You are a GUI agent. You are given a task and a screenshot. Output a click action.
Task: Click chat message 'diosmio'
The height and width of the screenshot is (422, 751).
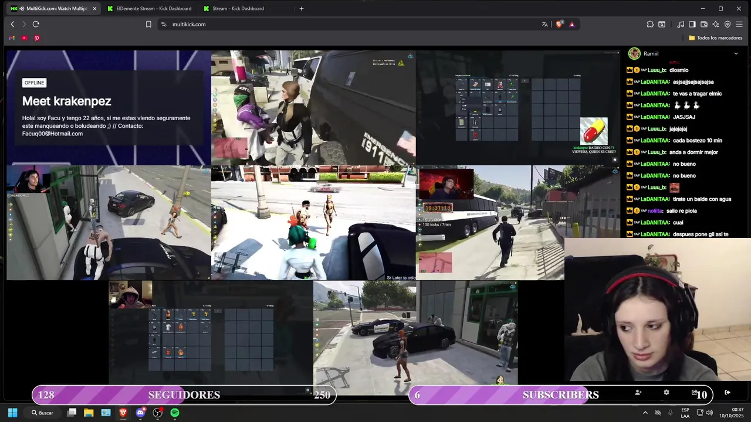click(x=679, y=70)
